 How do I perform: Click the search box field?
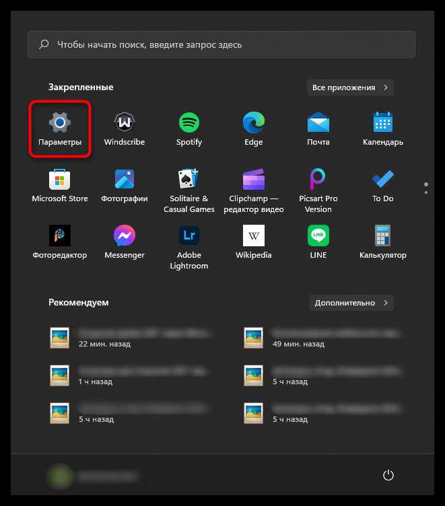(221, 44)
